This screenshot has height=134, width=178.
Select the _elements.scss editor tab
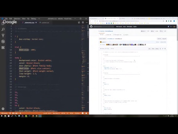click(x=29, y=23)
